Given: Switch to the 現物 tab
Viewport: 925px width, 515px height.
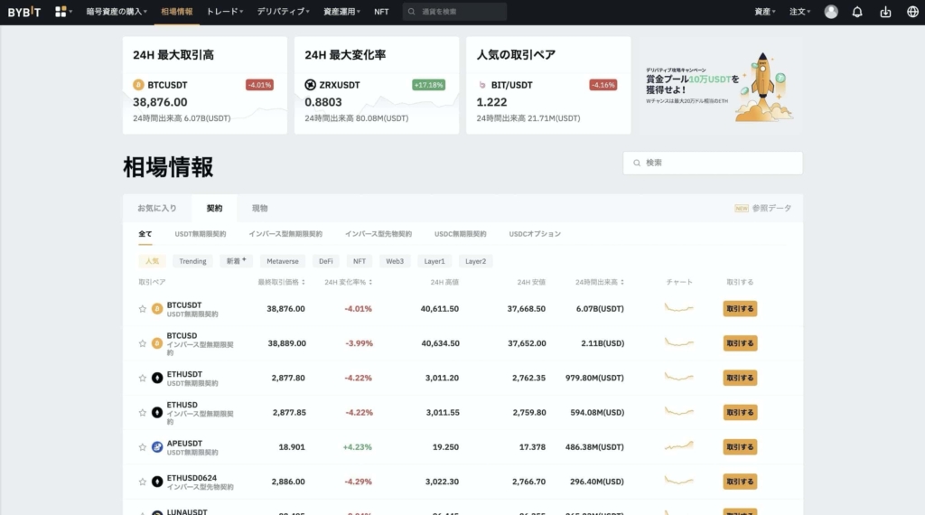Looking at the screenshot, I should click(259, 208).
